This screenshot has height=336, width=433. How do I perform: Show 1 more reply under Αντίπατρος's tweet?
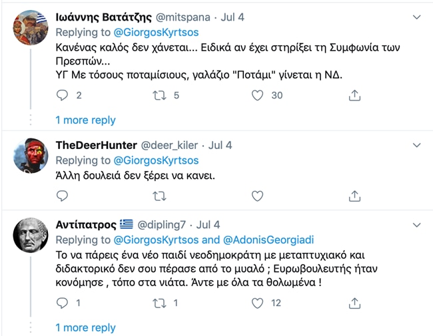[85, 327]
